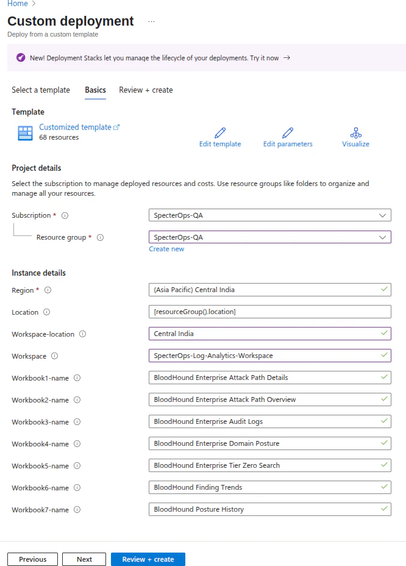The width and height of the screenshot is (406, 566).
Task: Click the info icon next to Subscription
Action: point(65,215)
